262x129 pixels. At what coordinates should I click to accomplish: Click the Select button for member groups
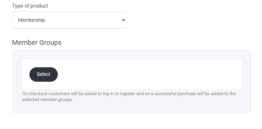(x=44, y=75)
